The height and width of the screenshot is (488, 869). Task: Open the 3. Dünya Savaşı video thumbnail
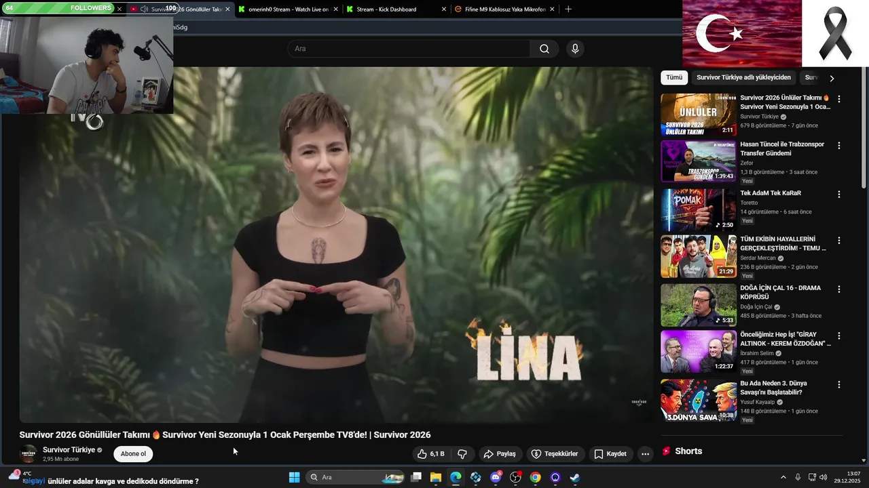[698, 401]
